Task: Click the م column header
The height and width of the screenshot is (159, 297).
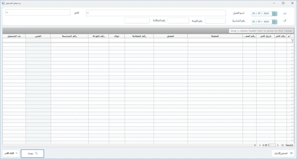Action: click(288, 36)
